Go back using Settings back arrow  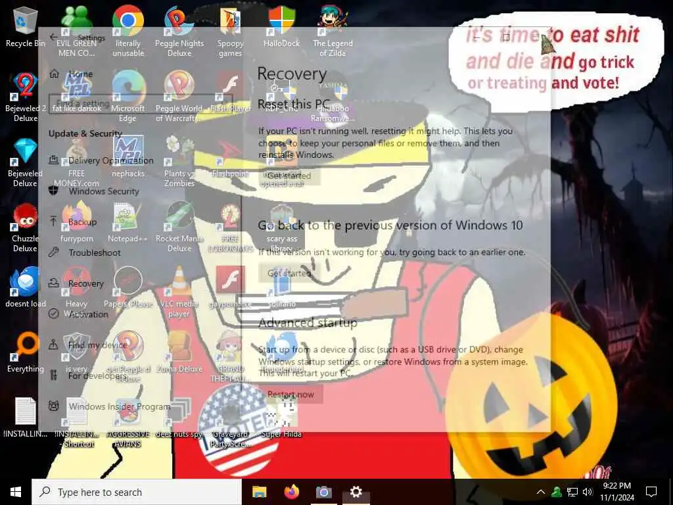point(53,37)
